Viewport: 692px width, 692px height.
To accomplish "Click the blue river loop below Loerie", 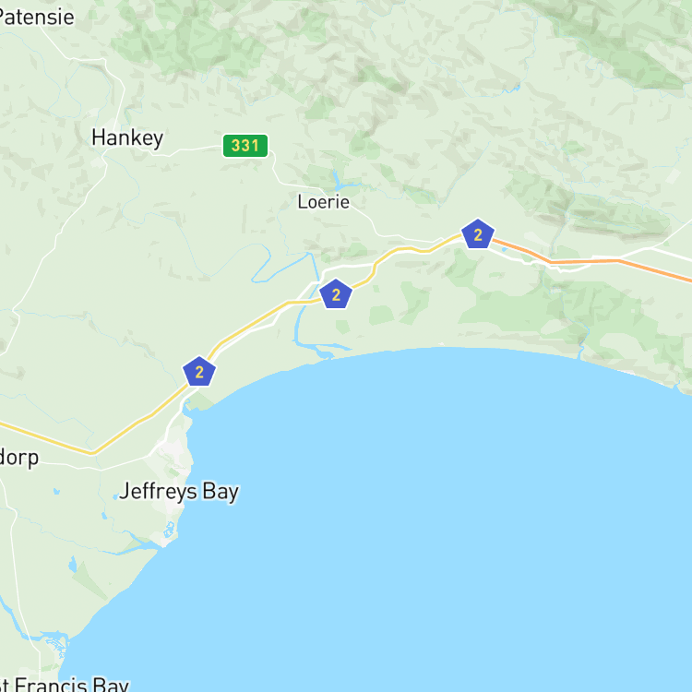I will [262, 265].
